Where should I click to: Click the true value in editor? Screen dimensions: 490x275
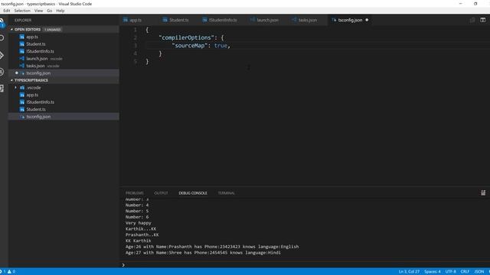pos(220,46)
